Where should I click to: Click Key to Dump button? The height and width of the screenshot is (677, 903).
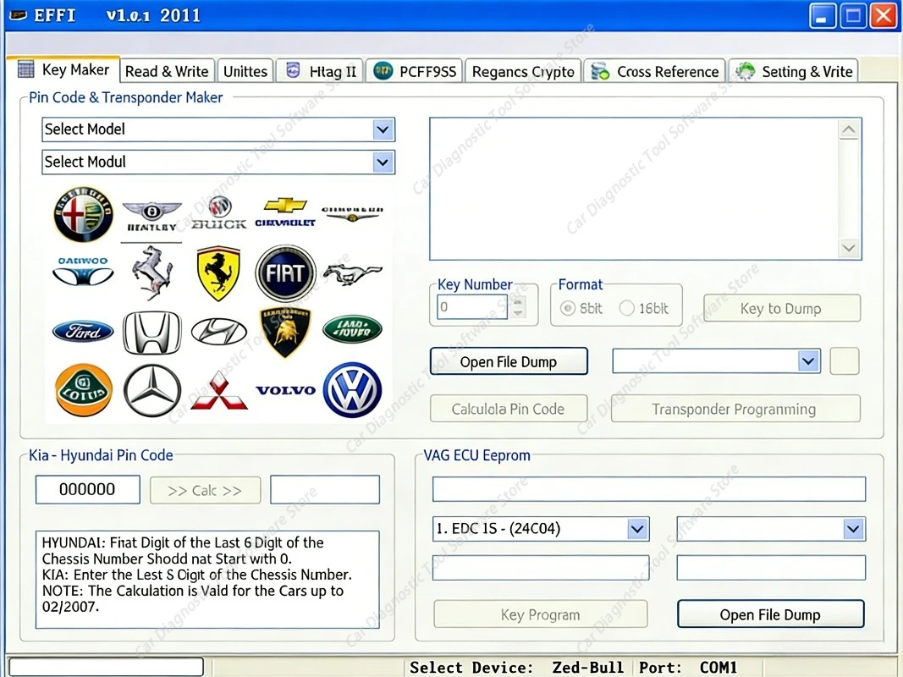pyautogui.click(x=782, y=309)
